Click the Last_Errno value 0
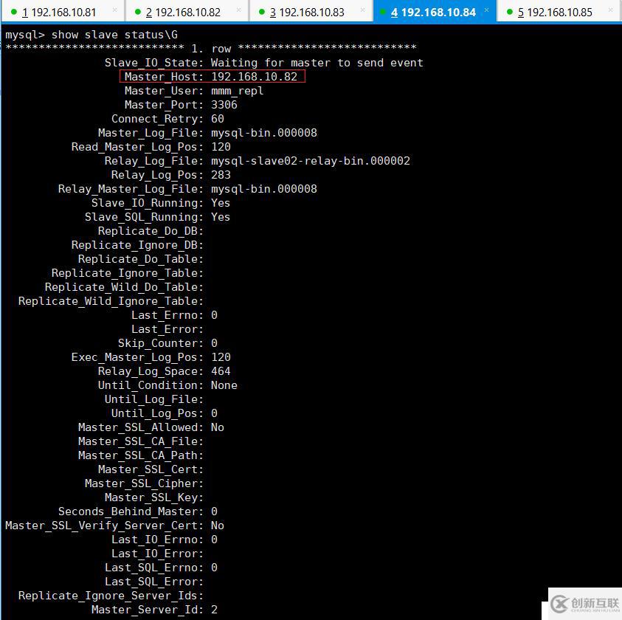This screenshot has height=620, width=622. pyautogui.click(x=214, y=315)
